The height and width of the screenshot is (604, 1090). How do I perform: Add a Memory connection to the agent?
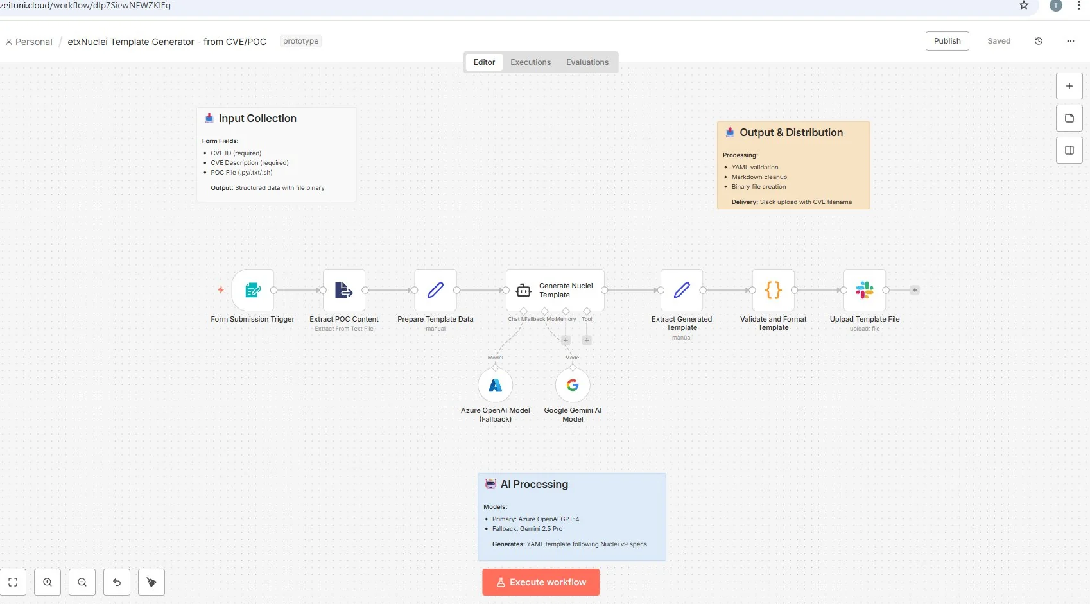point(566,340)
